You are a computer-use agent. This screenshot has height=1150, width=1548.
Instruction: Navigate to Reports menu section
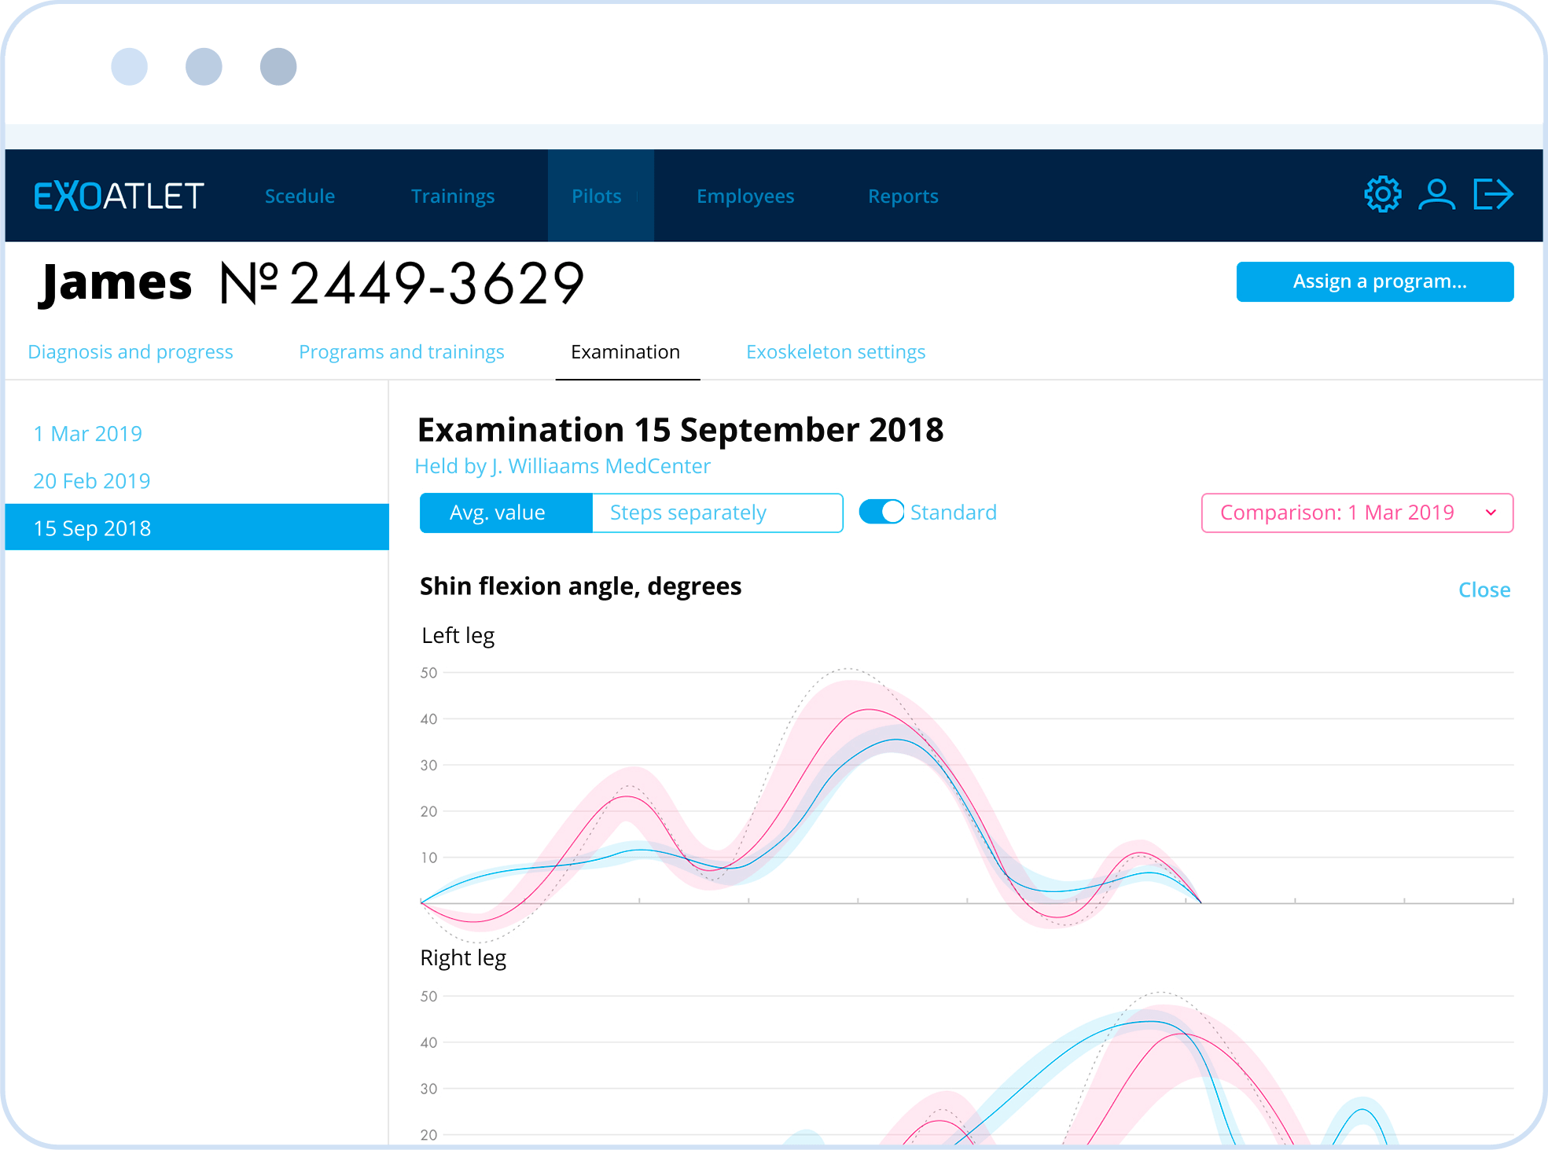[904, 196]
